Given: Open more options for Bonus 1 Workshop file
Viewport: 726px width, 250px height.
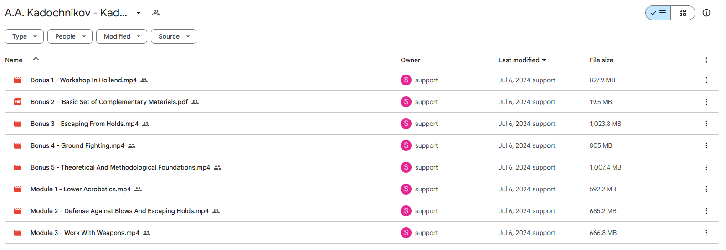Looking at the screenshot, I should click(x=706, y=80).
